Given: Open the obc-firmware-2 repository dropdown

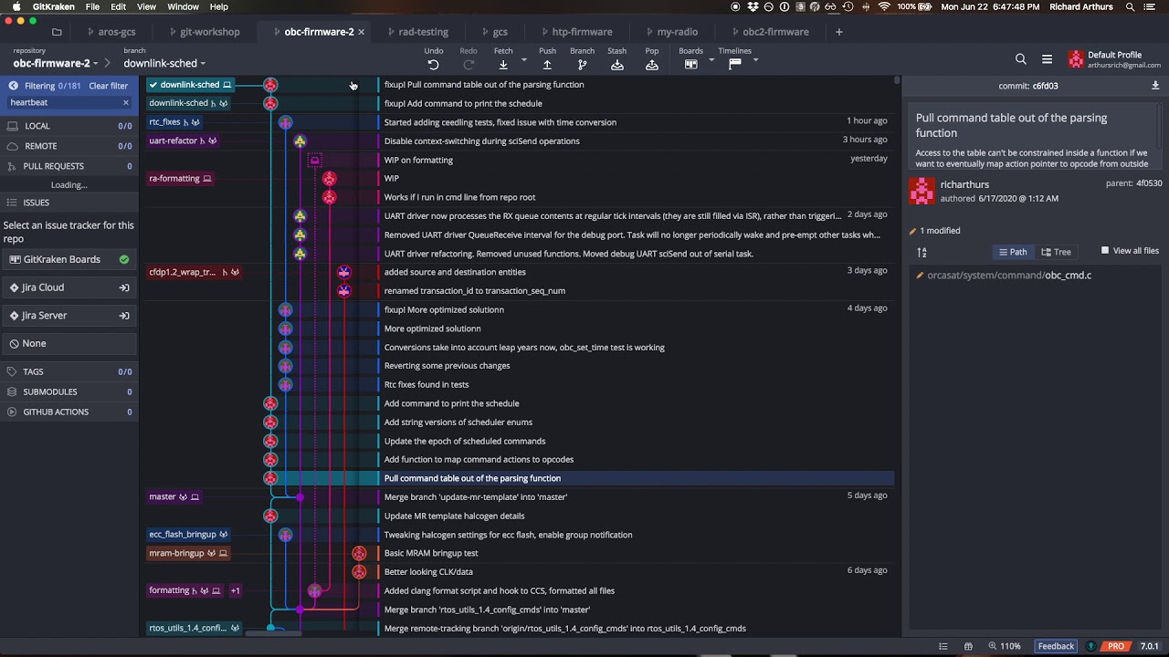Looking at the screenshot, I should point(56,63).
